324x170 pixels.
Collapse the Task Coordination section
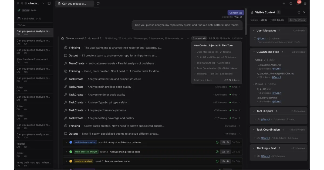254,130
